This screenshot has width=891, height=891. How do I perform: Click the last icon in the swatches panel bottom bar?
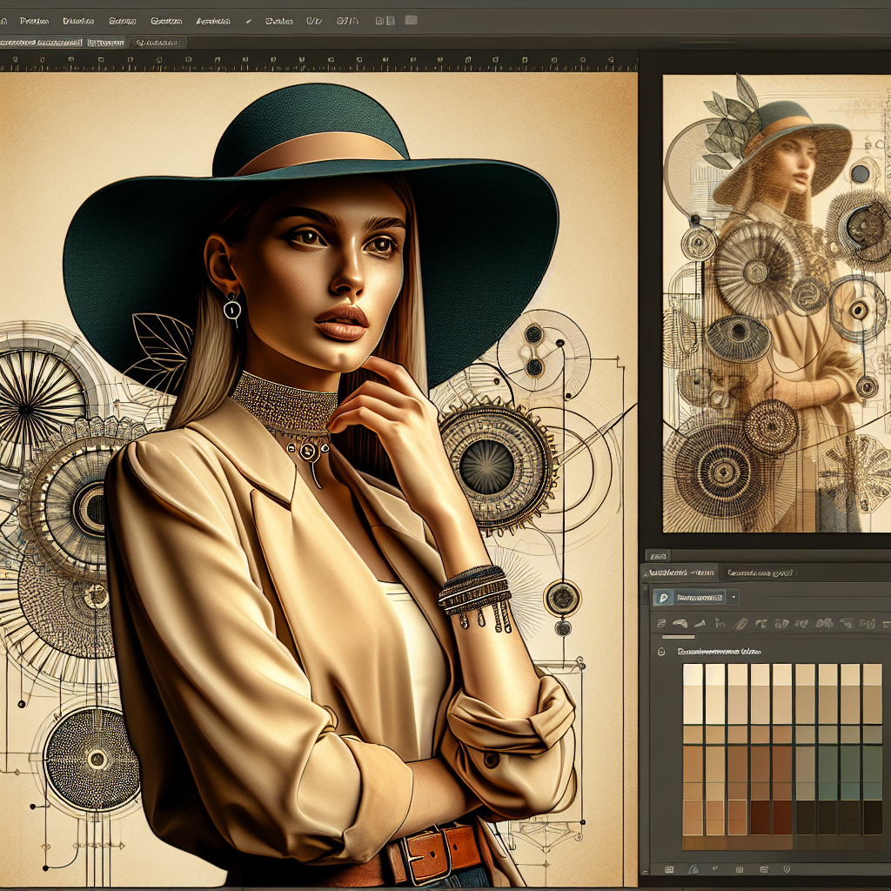coord(788,868)
